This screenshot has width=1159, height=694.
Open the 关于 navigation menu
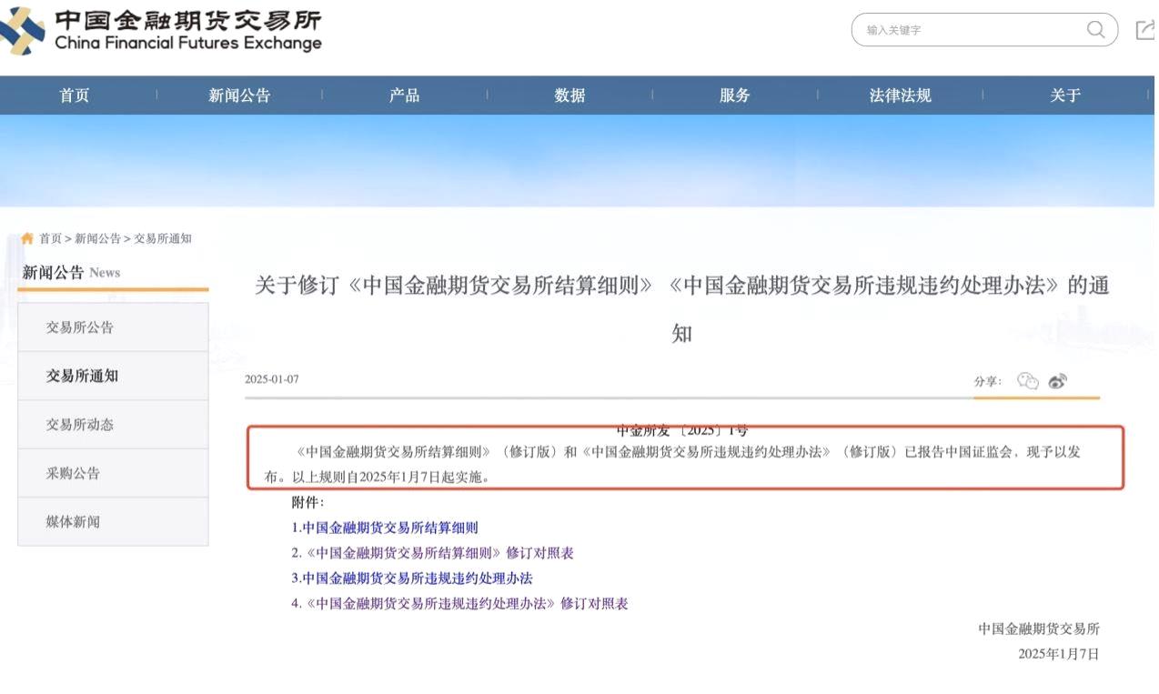coord(1064,96)
